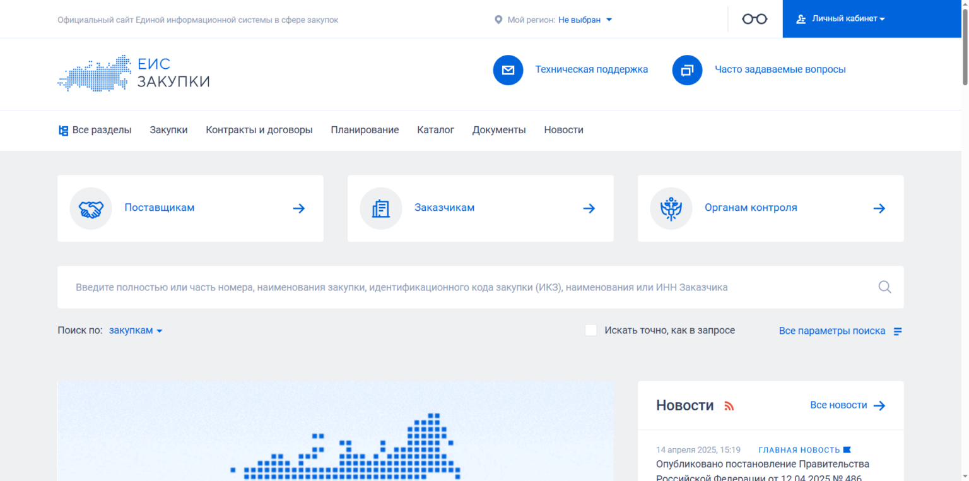Click the page vertical scrollbar

[965, 47]
